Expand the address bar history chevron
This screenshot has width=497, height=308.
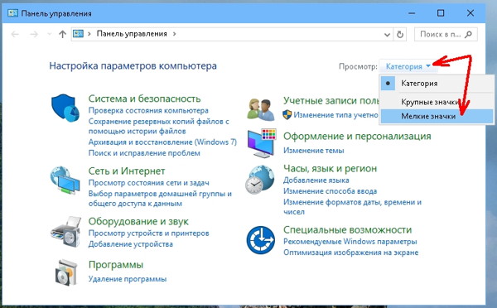pyautogui.click(x=387, y=35)
